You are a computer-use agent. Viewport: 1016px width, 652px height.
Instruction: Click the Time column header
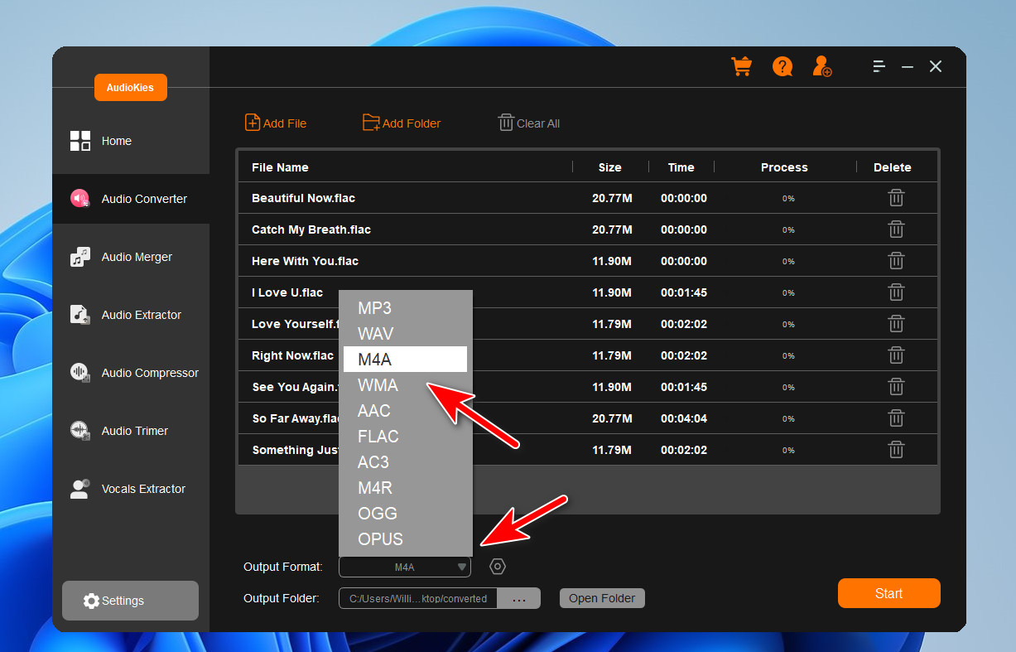(x=681, y=167)
